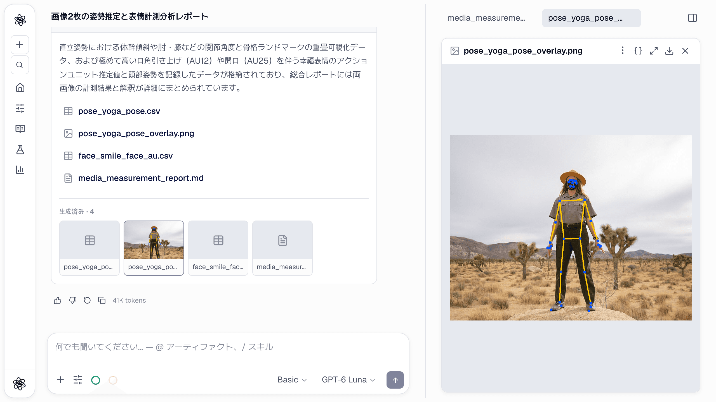The image size is (716, 402).
Task: Open the GPT-6 Luna model dropdown
Action: 348,380
